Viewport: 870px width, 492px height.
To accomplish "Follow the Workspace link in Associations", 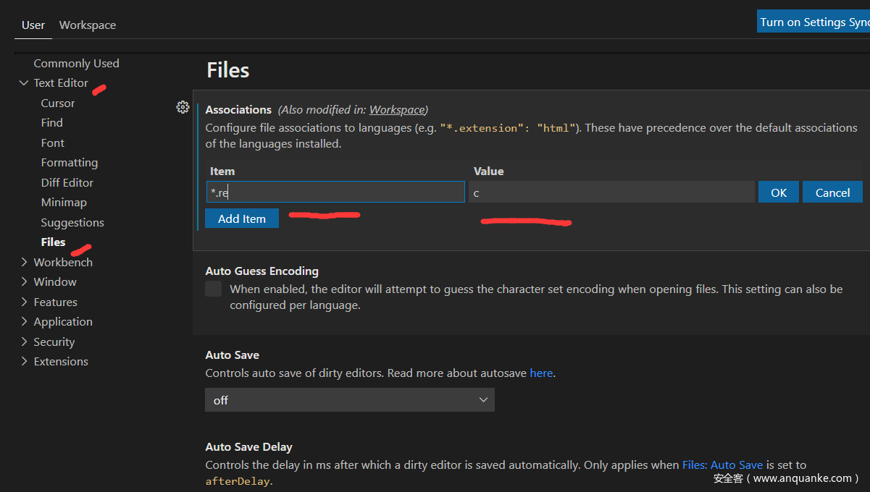I will pyautogui.click(x=396, y=110).
